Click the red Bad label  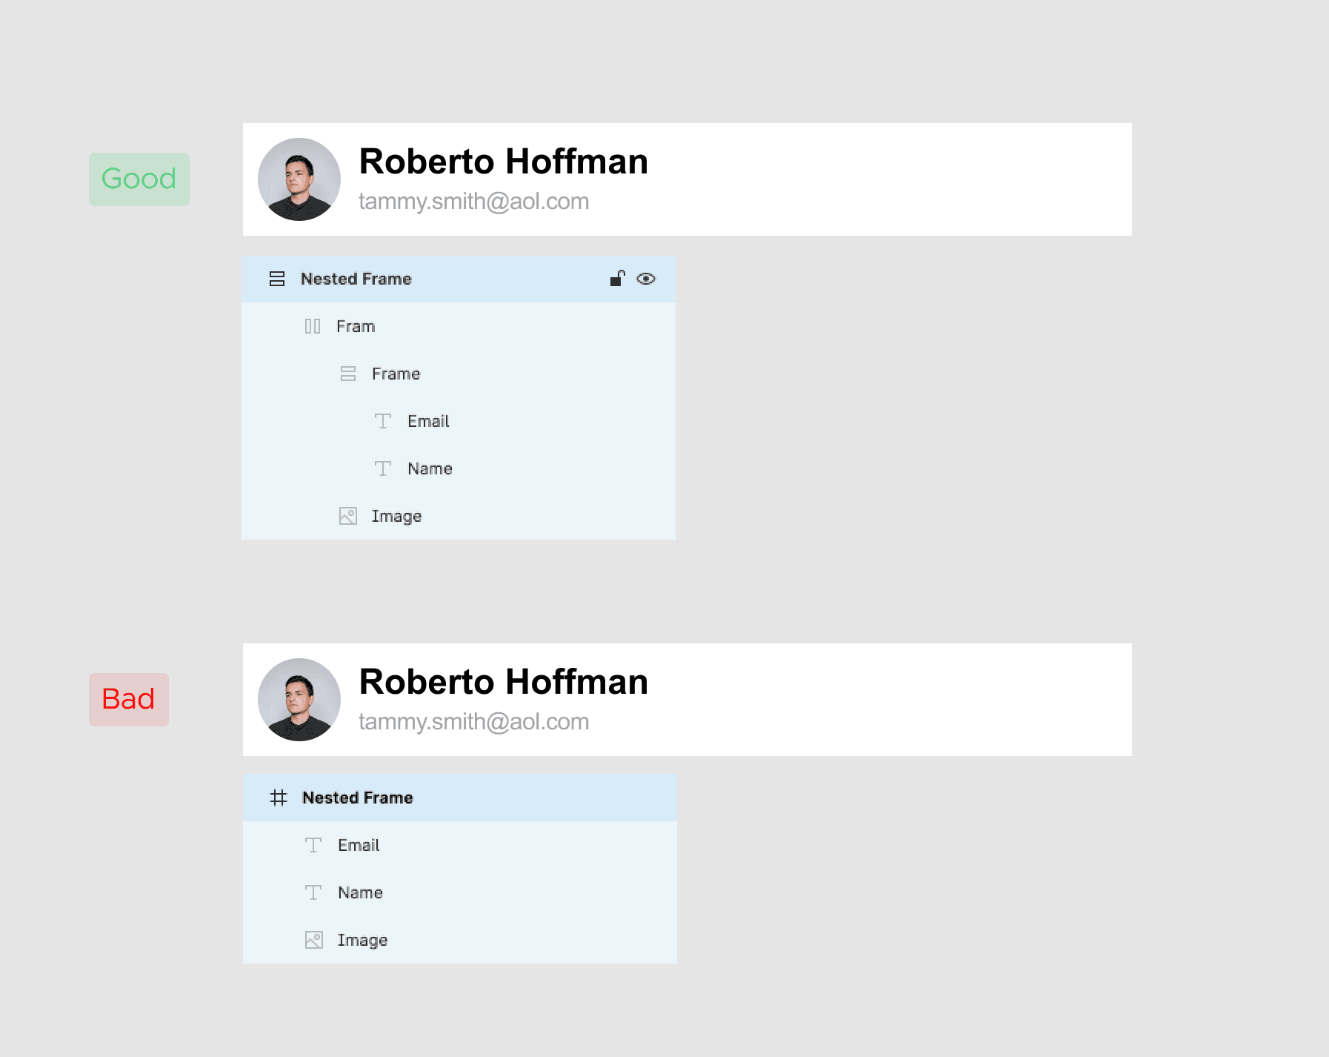pyautogui.click(x=129, y=700)
